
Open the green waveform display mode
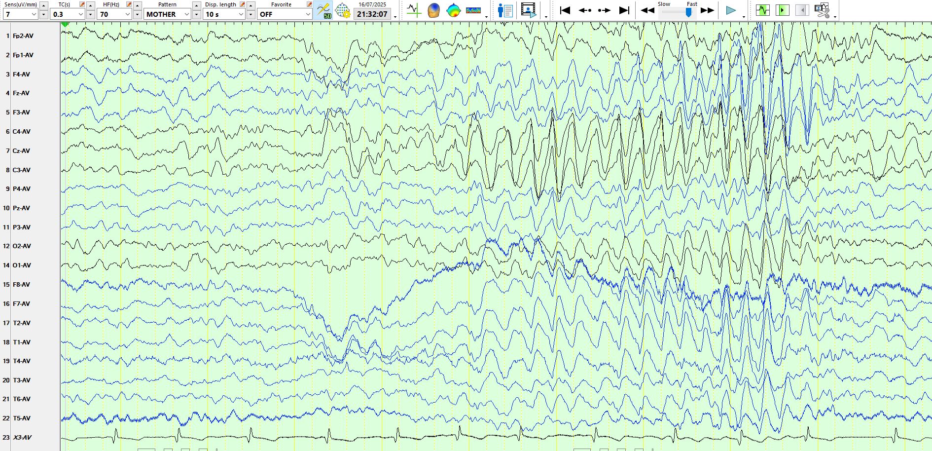(763, 10)
